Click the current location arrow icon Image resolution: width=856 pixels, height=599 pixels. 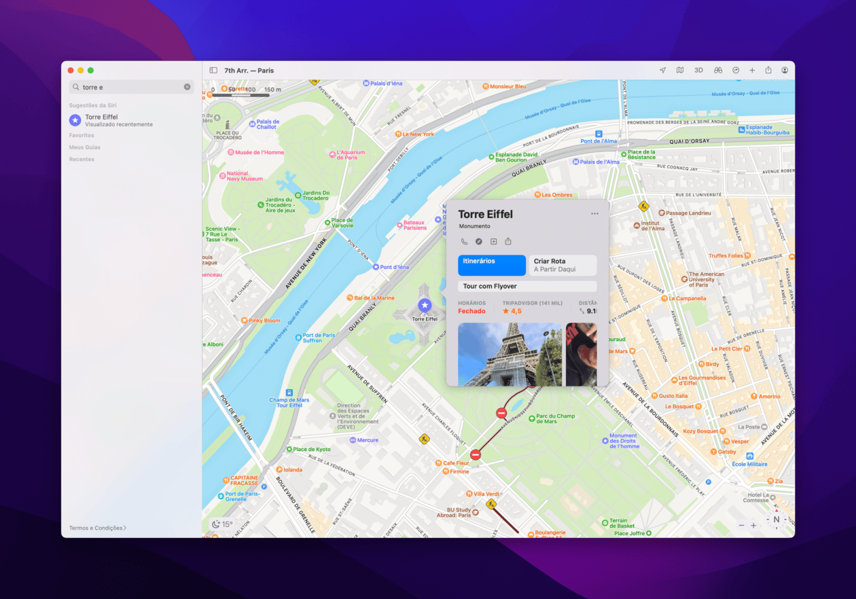tap(662, 70)
